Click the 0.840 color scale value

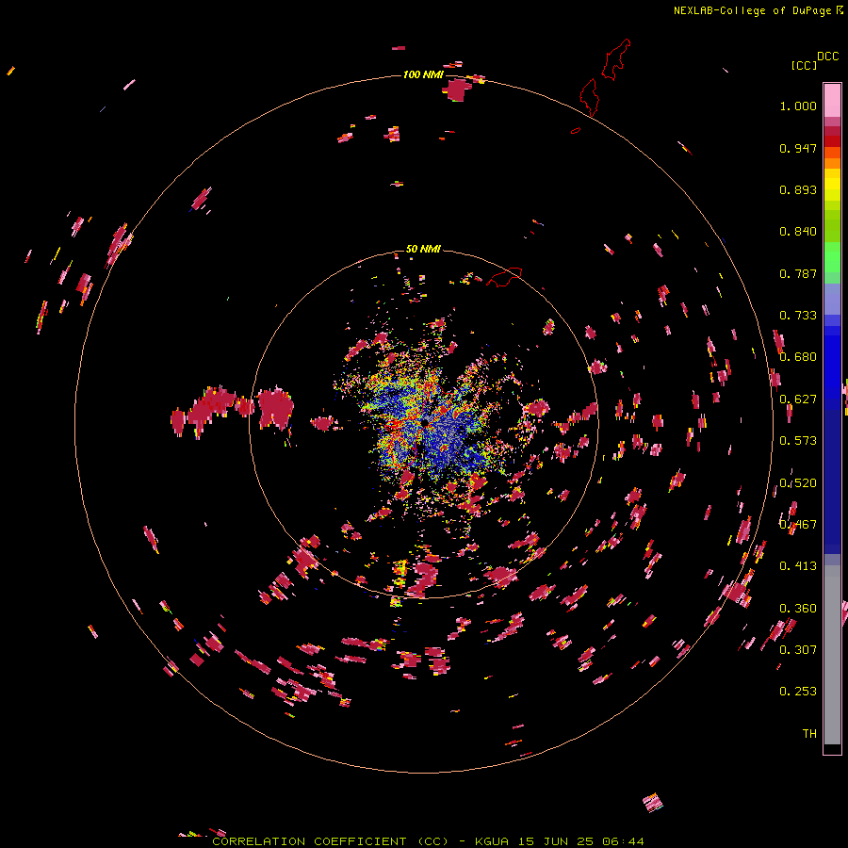point(798,232)
